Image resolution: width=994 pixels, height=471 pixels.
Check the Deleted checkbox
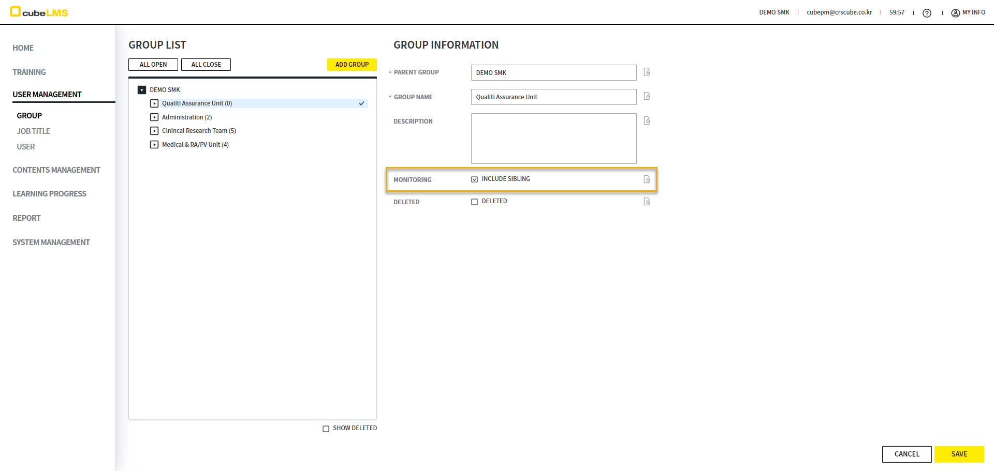pyautogui.click(x=474, y=202)
